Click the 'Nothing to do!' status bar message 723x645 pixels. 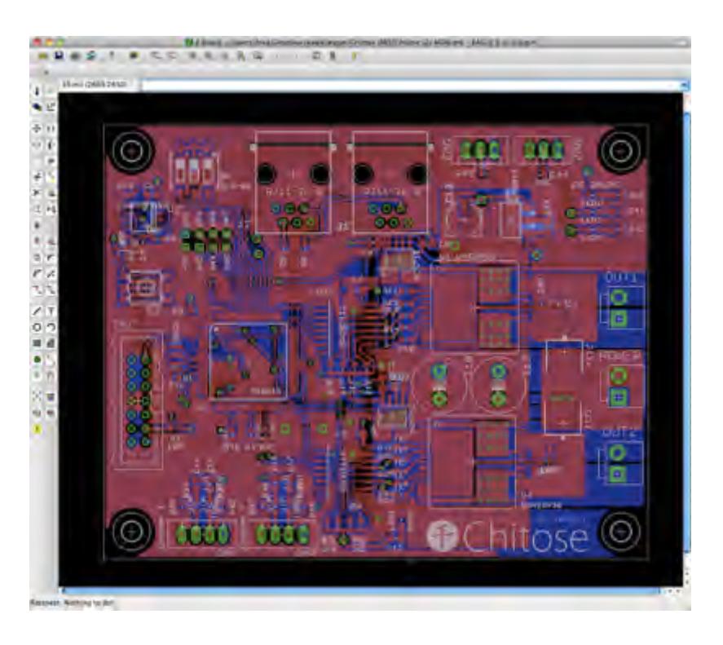coord(88,603)
